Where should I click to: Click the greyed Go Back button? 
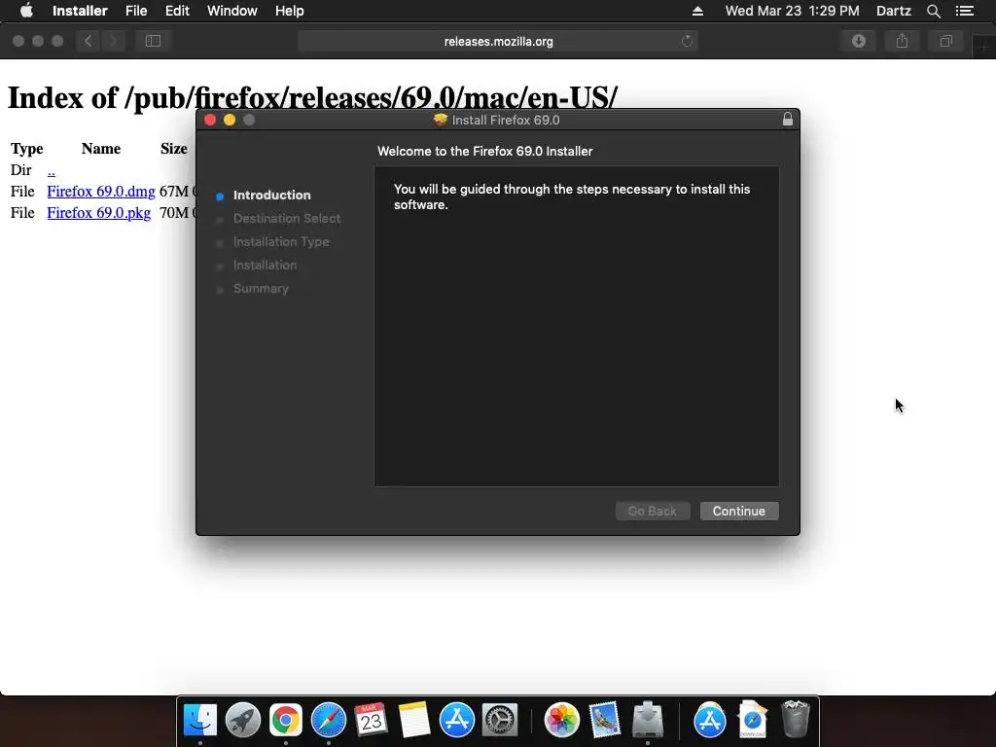click(653, 512)
